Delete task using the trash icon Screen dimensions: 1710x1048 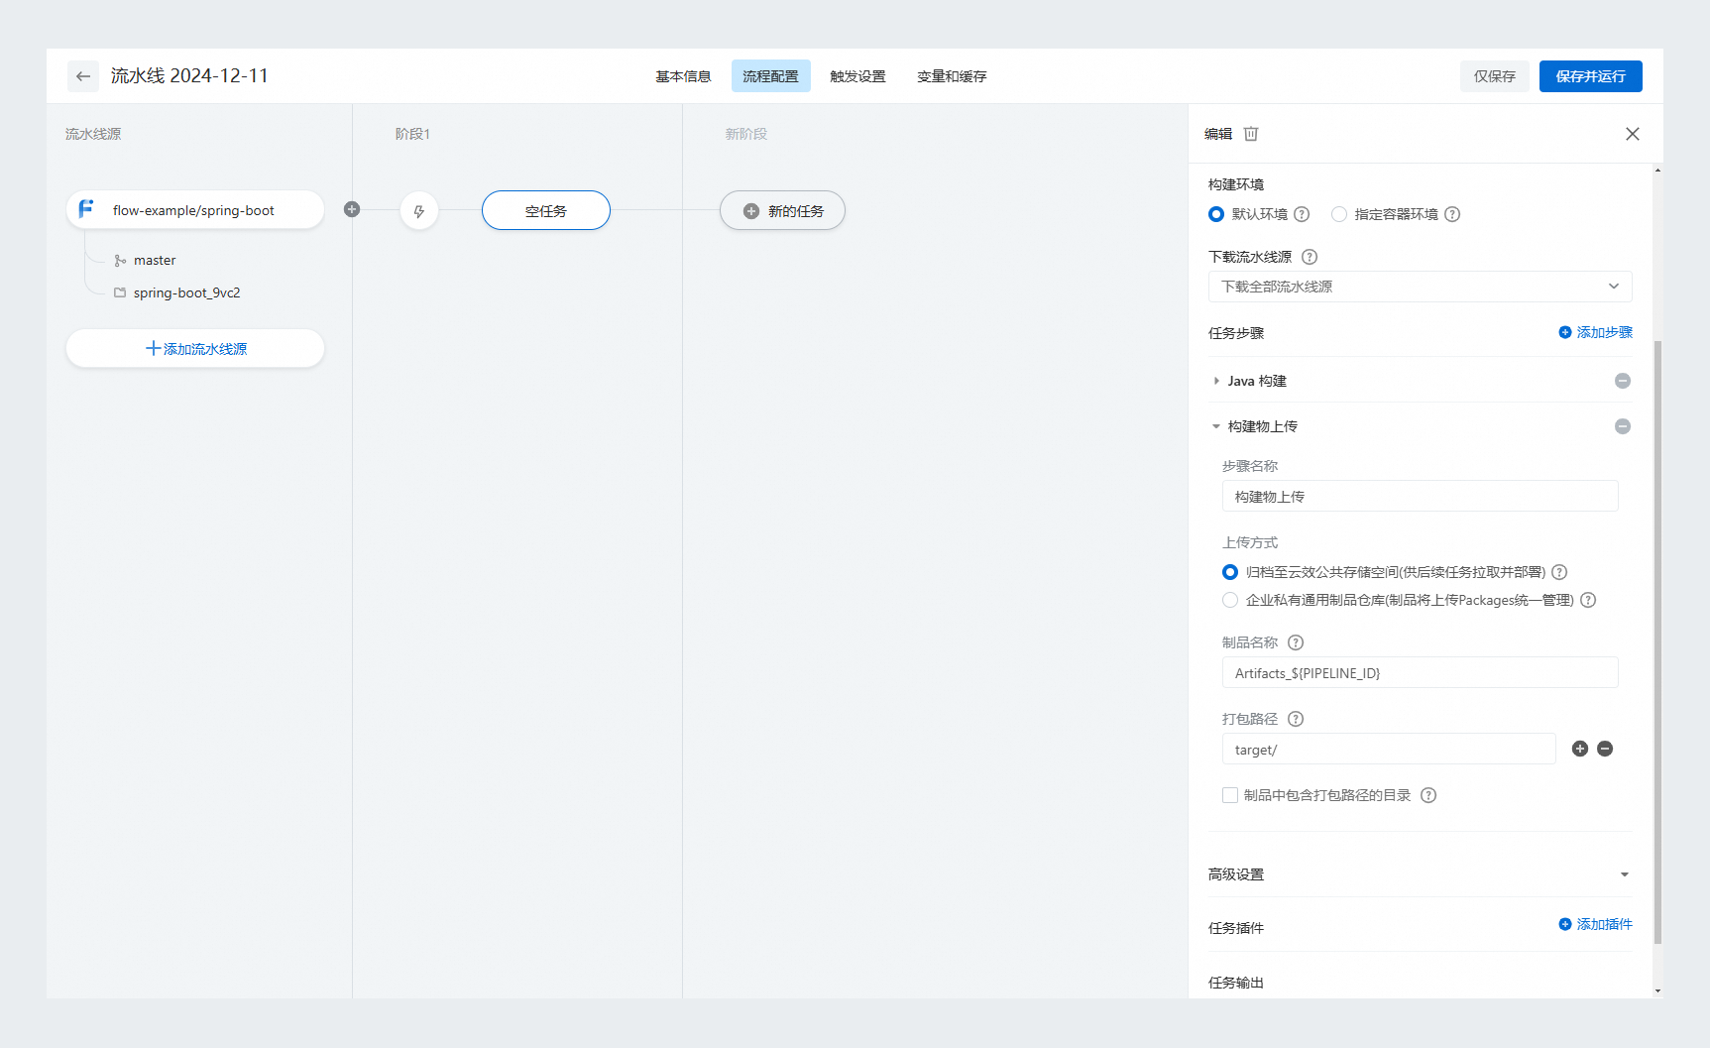pos(1251,134)
